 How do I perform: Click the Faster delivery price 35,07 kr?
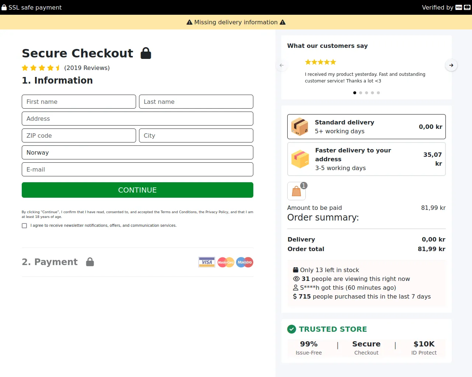click(x=433, y=159)
